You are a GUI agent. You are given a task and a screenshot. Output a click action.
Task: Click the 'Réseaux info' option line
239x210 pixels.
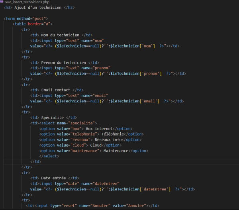pos(90,140)
